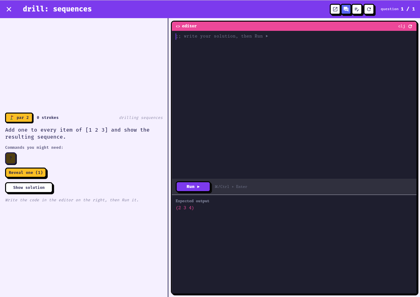Screen dimensions: 420x297
Task: Click the '0 strokes' counter text
Action: 48,118
